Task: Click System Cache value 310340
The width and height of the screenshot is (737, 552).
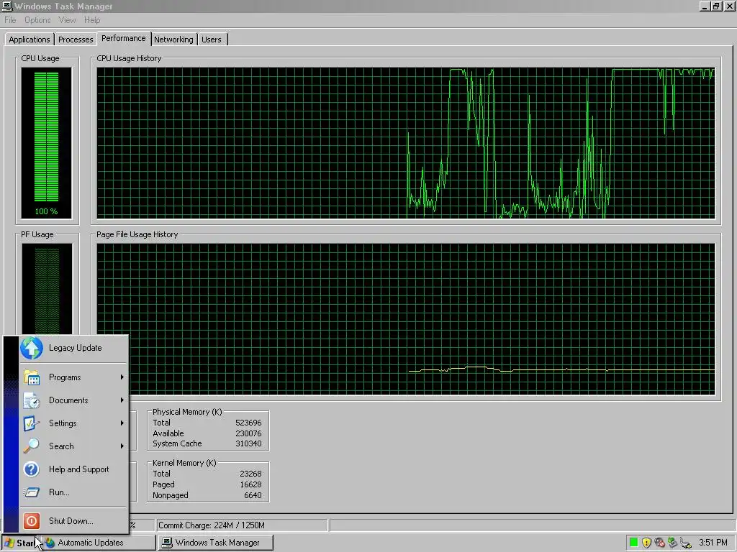Action: pyautogui.click(x=248, y=444)
